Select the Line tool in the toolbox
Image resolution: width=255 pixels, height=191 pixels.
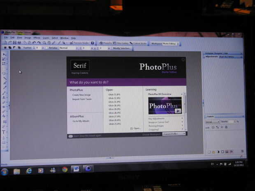click(x=5, y=78)
